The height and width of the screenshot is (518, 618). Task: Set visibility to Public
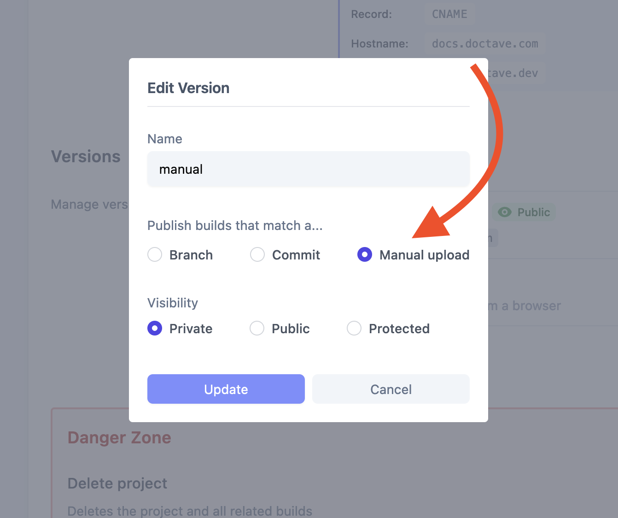[257, 328]
